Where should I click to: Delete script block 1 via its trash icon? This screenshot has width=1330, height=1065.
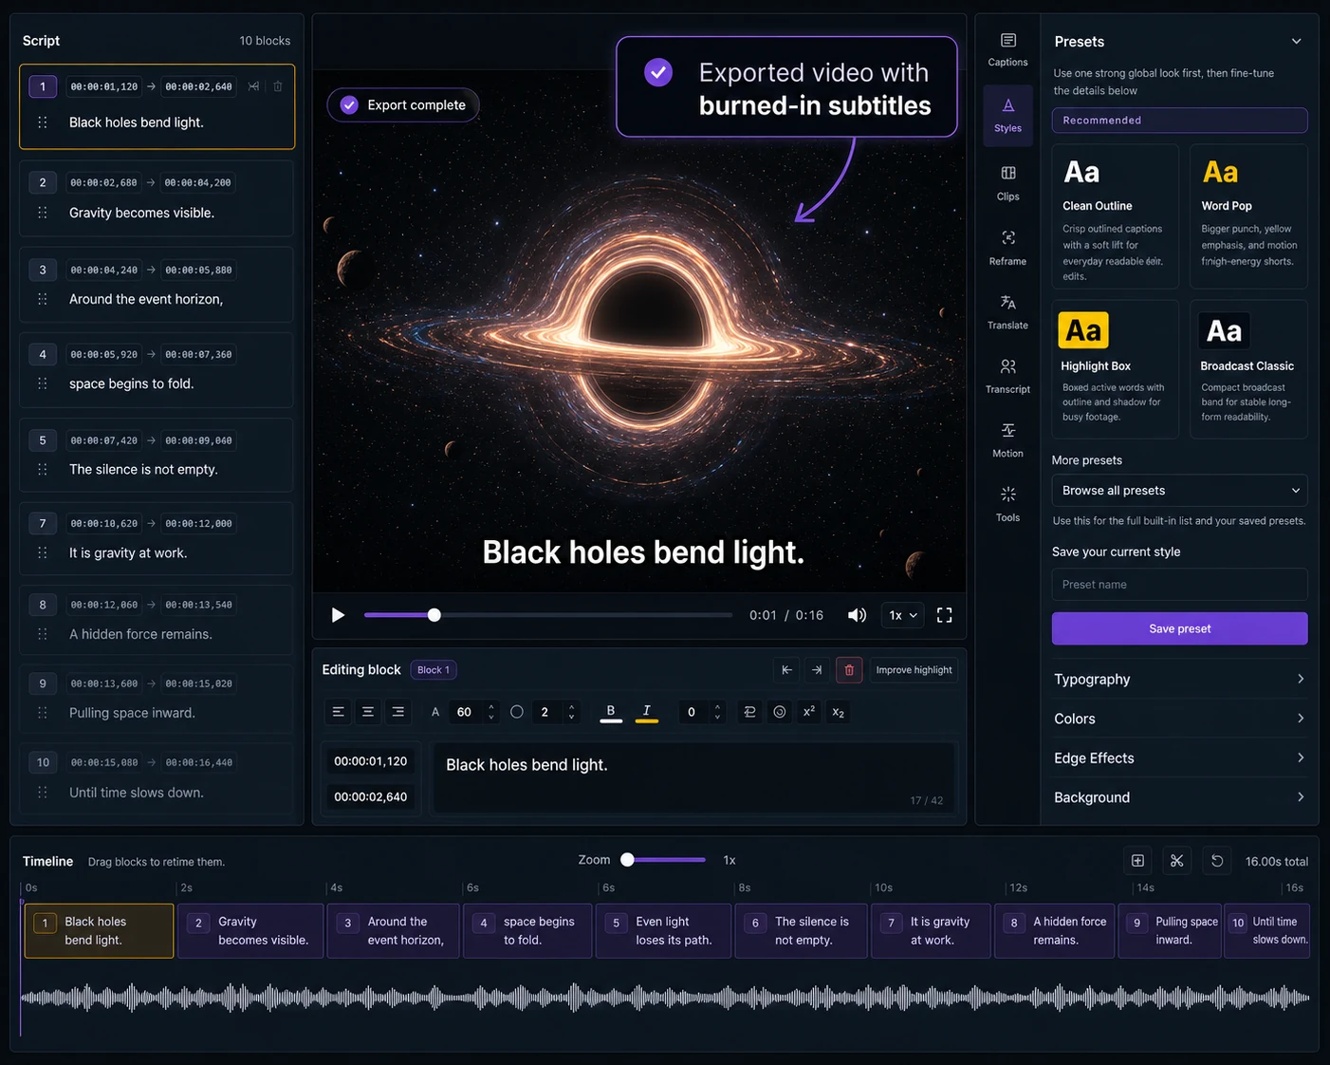pos(278,86)
